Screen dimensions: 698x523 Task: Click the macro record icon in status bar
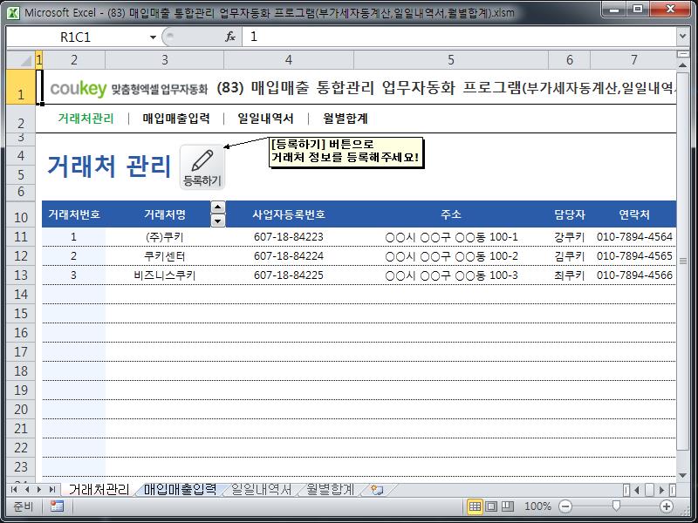point(57,506)
